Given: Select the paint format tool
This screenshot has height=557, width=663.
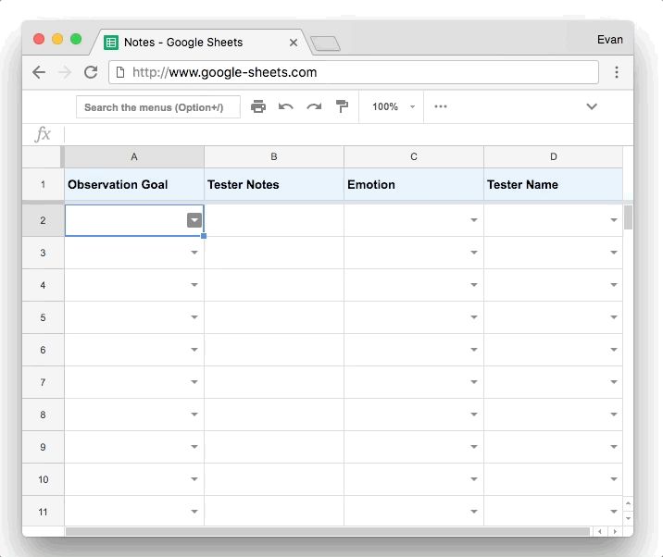Looking at the screenshot, I should click(x=342, y=106).
